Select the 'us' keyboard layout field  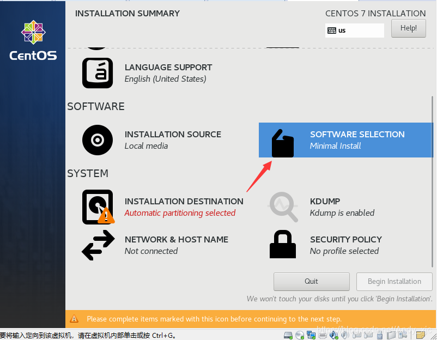(x=355, y=31)
